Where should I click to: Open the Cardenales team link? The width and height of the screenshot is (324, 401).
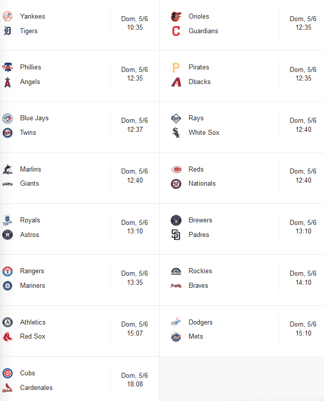click(36, 388)
